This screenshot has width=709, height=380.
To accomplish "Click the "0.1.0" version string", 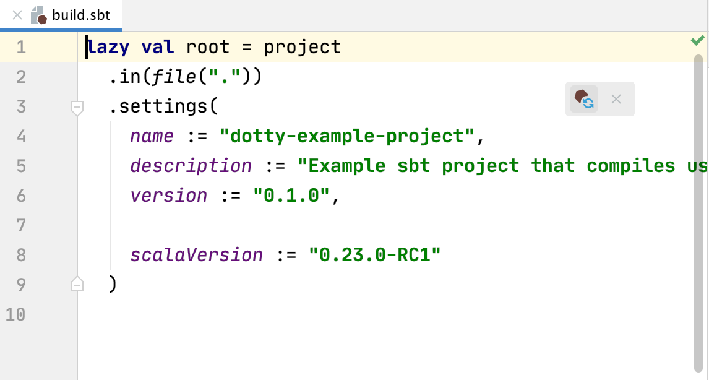I will (291, 196).
